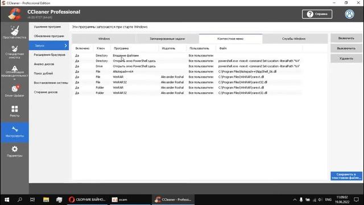The image size is (364, 205).
Task: Click the Notepad++ NppShell_06.dll file path
Action: click(247, 72)
